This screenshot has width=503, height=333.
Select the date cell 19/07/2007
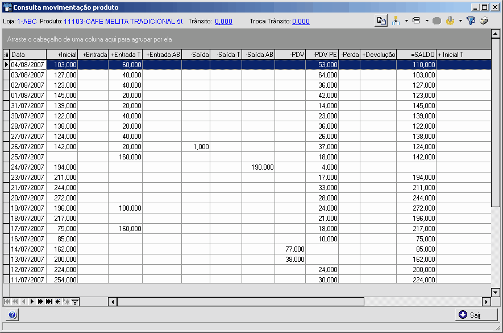pyautogui.click(x=28, y=208)
